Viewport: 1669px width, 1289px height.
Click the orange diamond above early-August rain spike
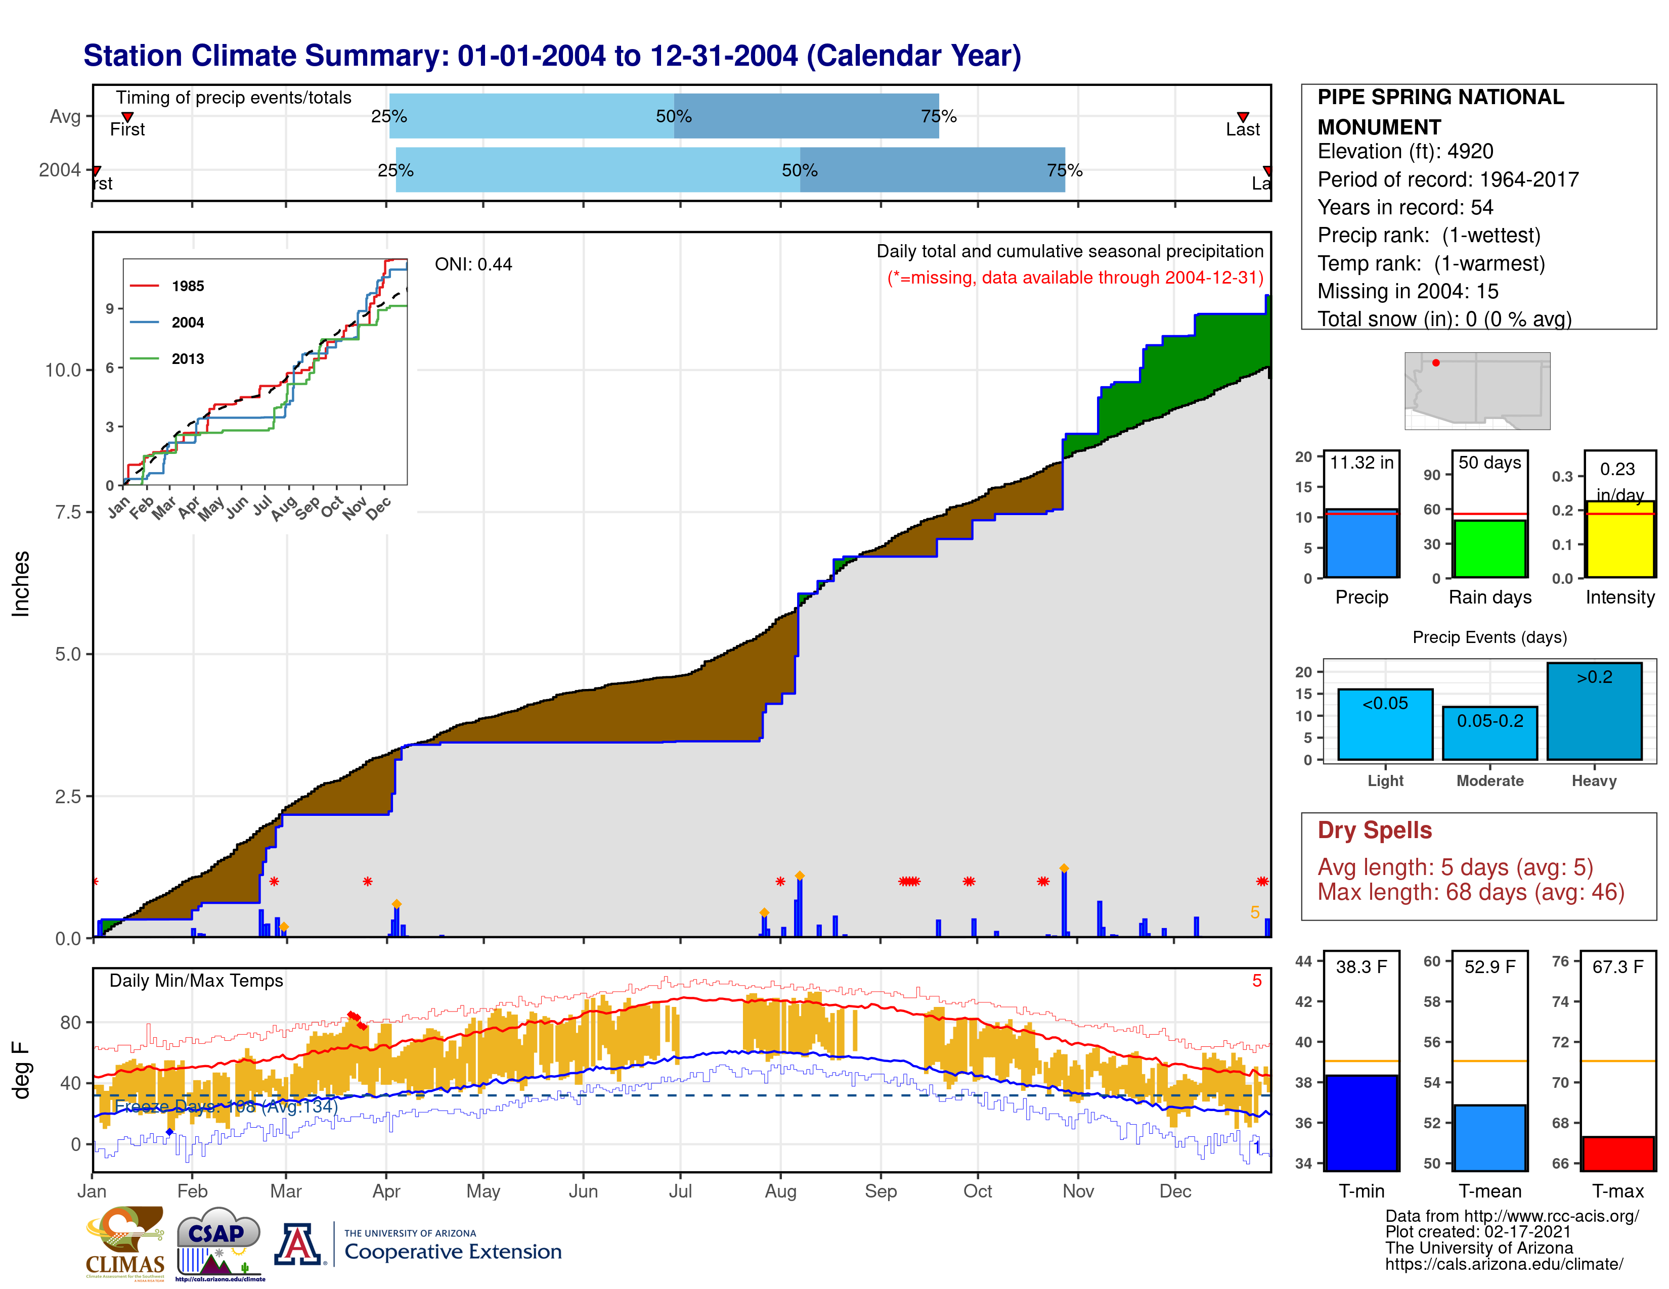pyautogui.click(x=799, y=876)
